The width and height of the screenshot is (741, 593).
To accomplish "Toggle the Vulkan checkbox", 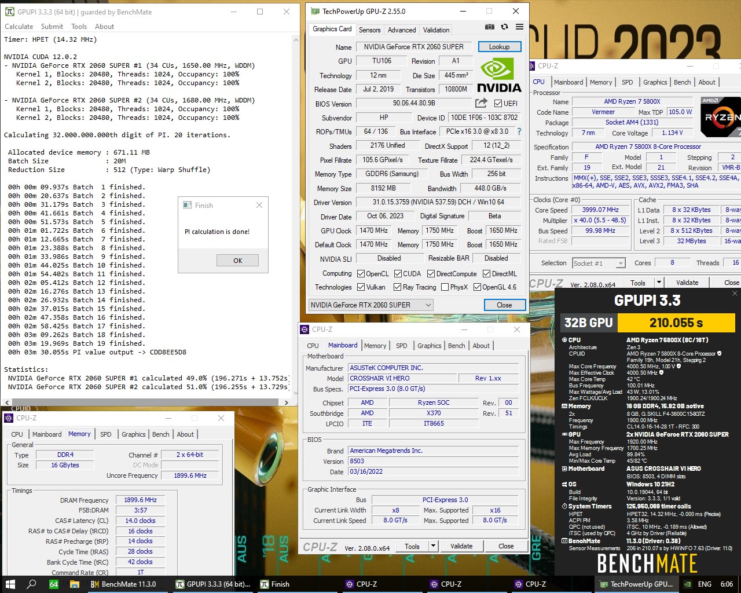I will click(361, 287).
